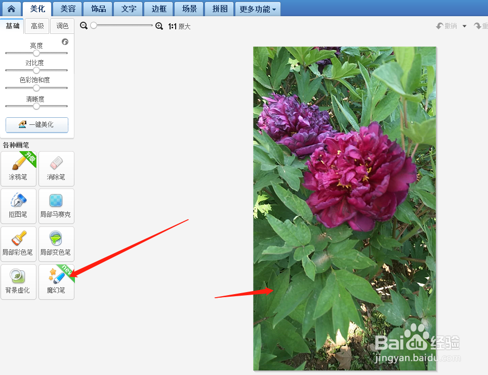488x375 pixels.
Task: Open the 调色 sub-tab
Action: tap(62, 26)
